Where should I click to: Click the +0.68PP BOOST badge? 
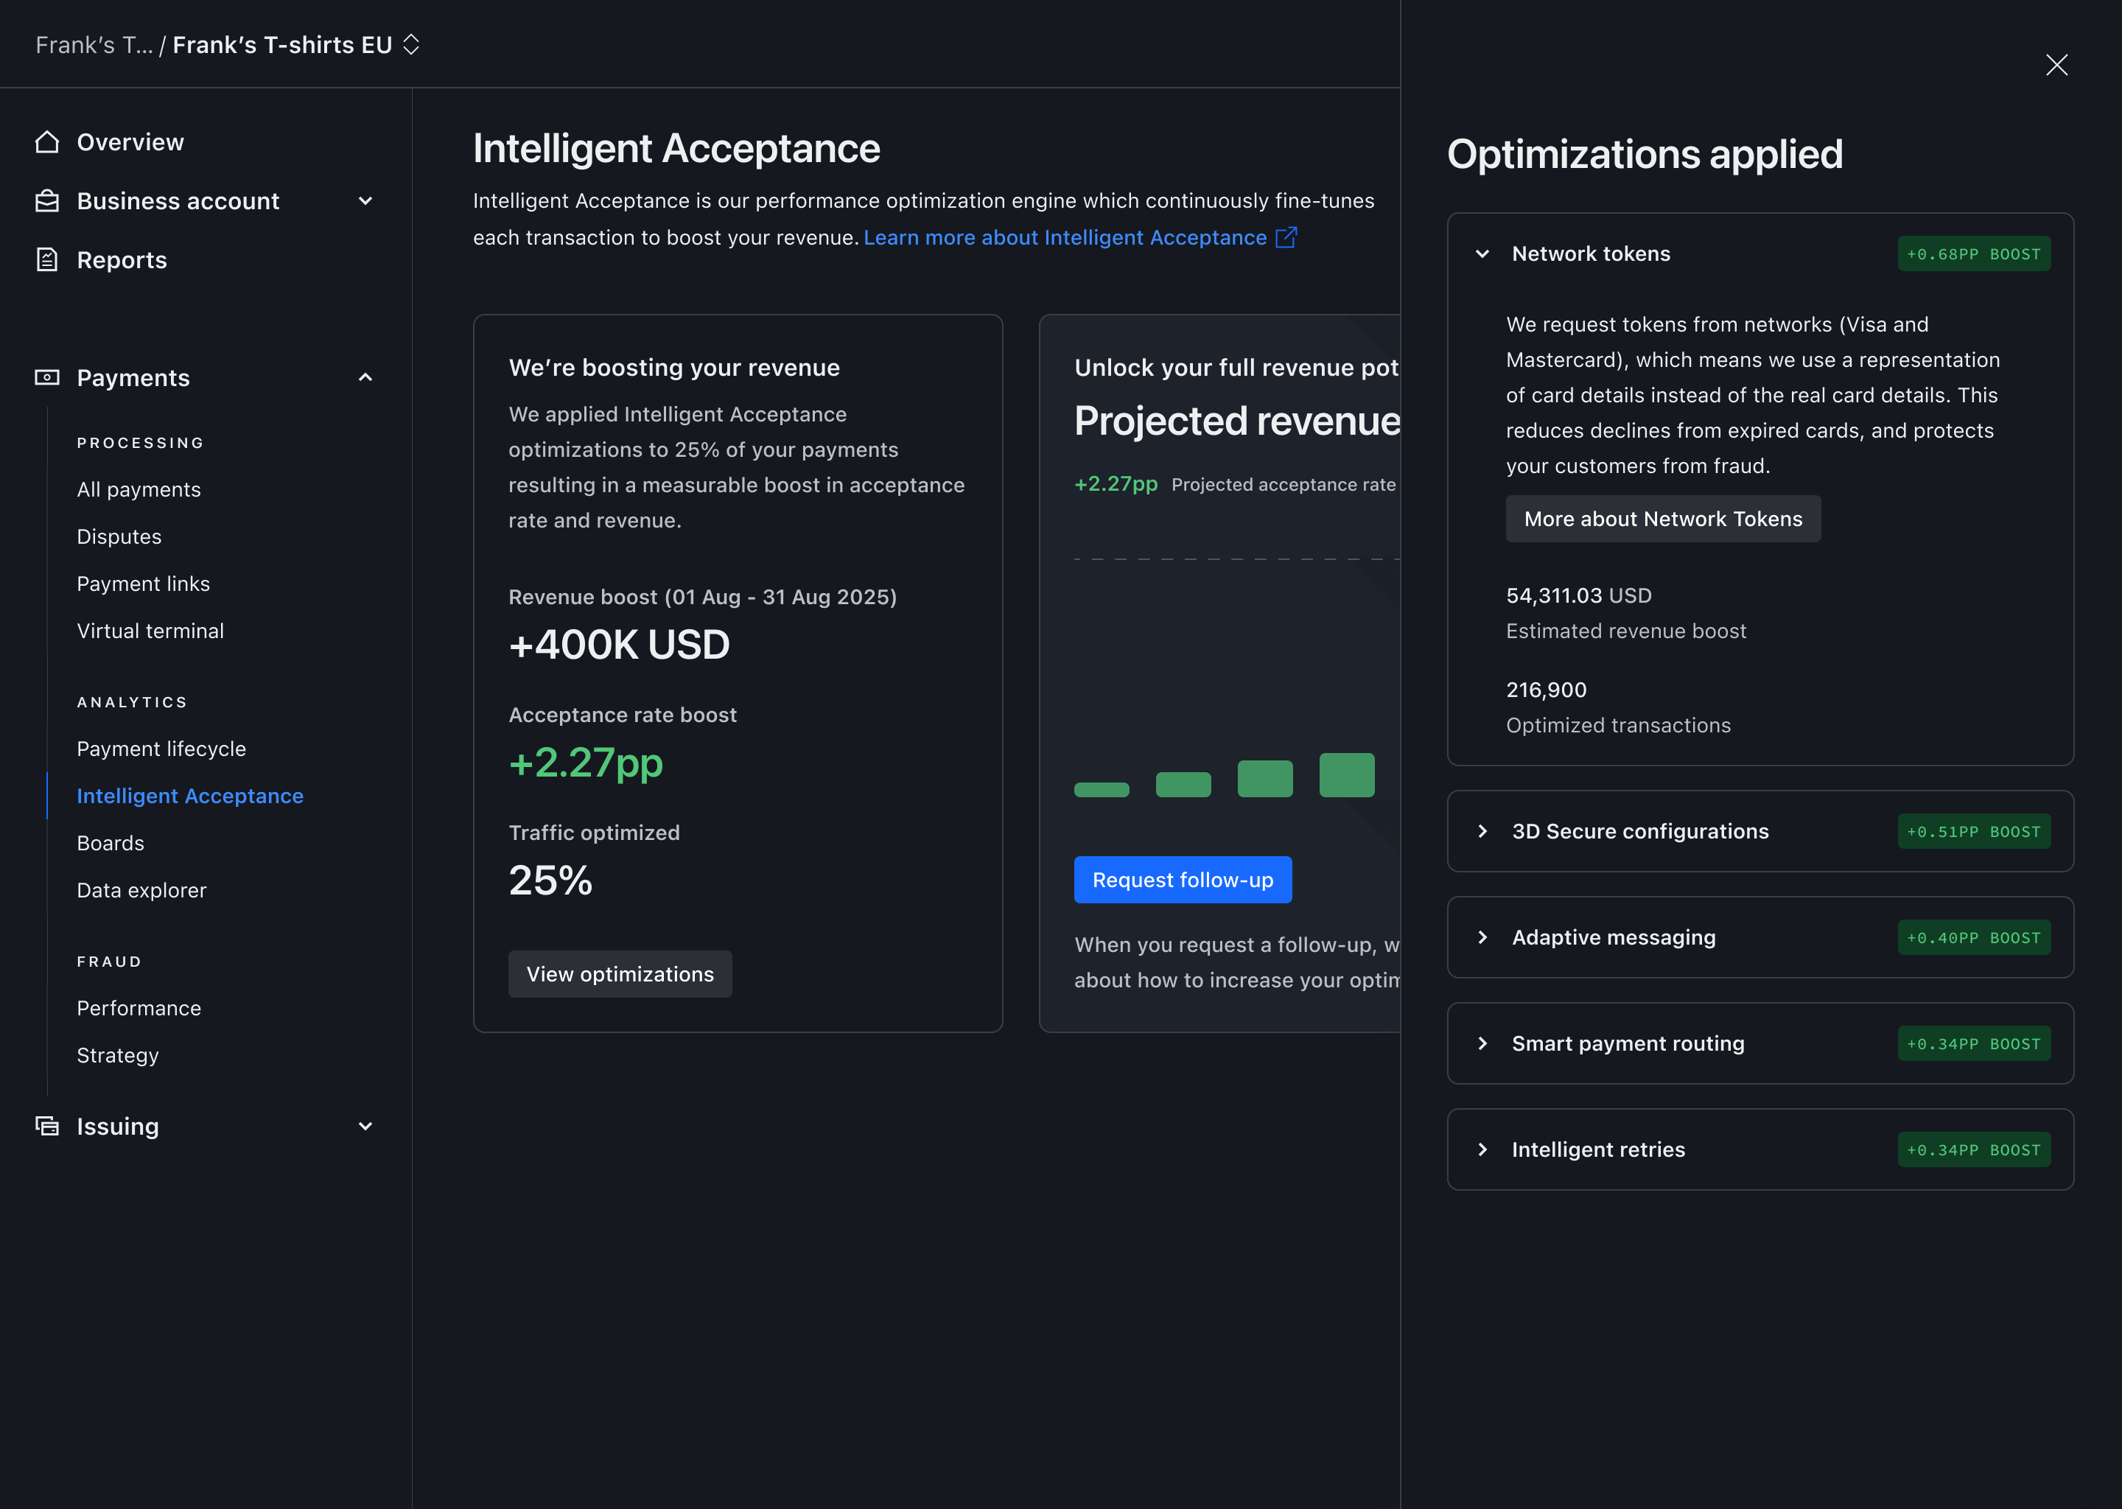click(1973, 253)
